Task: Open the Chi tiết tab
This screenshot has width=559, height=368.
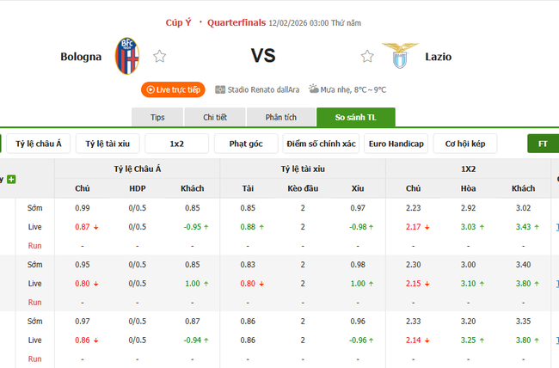Action: click(215, 117)
